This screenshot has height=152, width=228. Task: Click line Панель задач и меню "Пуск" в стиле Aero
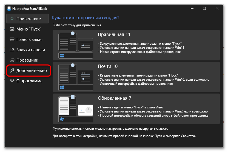(130, 107)
